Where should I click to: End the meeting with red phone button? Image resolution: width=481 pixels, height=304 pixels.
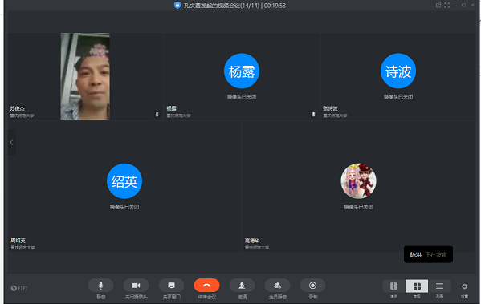206,286
